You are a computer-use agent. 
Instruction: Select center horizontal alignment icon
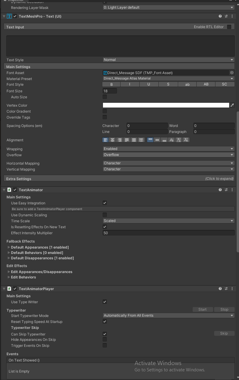(x=112, y=140)
